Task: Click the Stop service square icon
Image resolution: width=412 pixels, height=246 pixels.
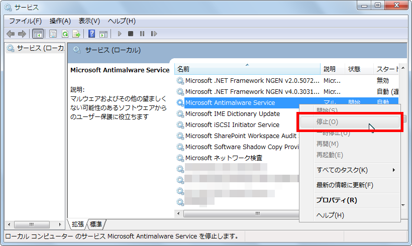Action: (x=131, y=34)
